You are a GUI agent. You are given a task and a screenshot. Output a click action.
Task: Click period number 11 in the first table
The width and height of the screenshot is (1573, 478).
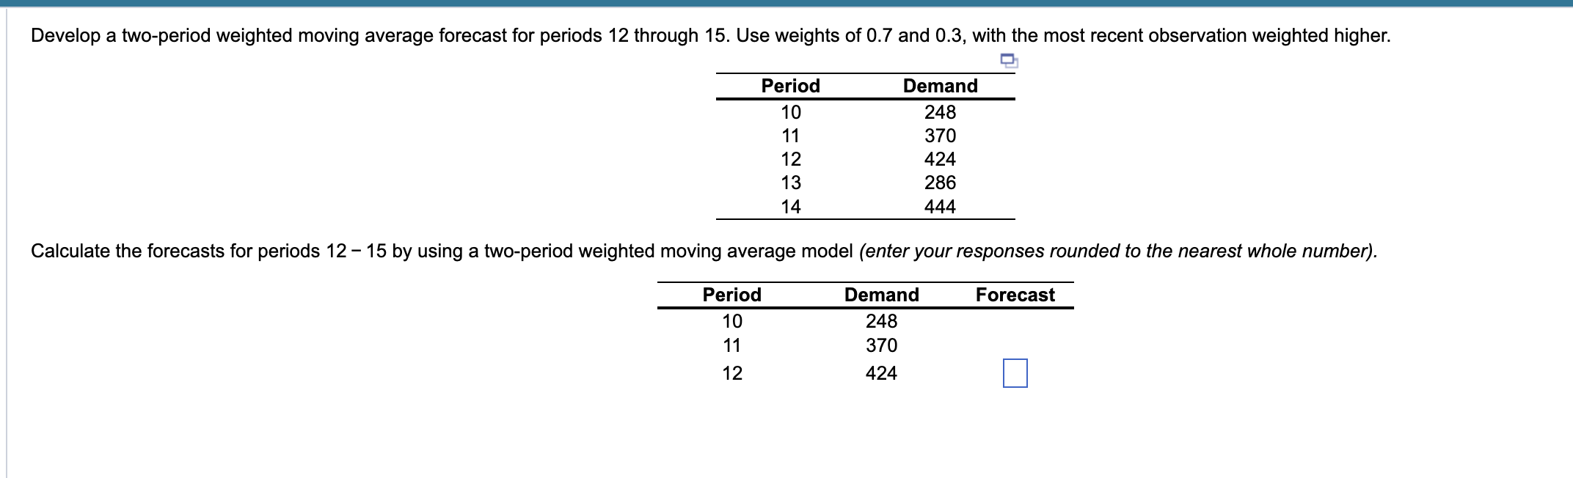(x=790, y=136)
